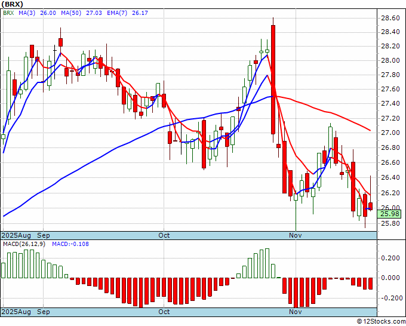Click the tall red candle peaking near 28.60
This screenshot has height=326, width=406.
pyautogui.click(x=273, y=79)
